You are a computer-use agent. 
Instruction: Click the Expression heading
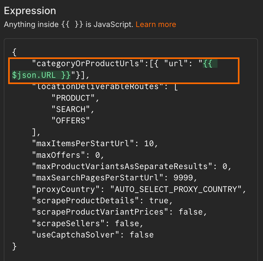pos(30,11)
